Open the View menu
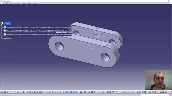 [x=11, y=3]
